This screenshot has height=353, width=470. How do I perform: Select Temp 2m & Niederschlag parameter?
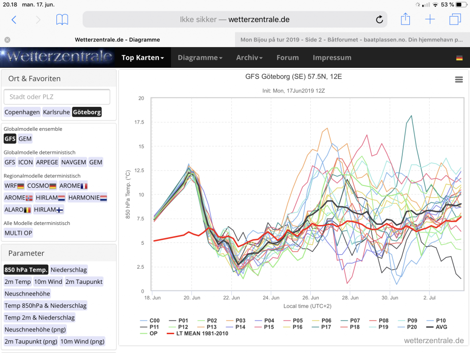39,318
